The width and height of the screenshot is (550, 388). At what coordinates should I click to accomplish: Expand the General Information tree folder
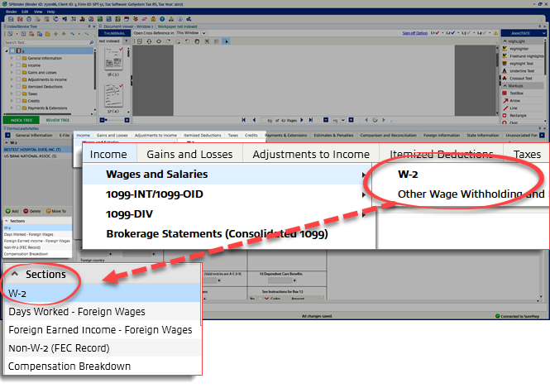12,58
